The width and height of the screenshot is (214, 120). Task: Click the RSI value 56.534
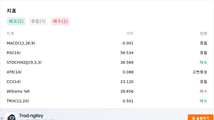(127, 53)
